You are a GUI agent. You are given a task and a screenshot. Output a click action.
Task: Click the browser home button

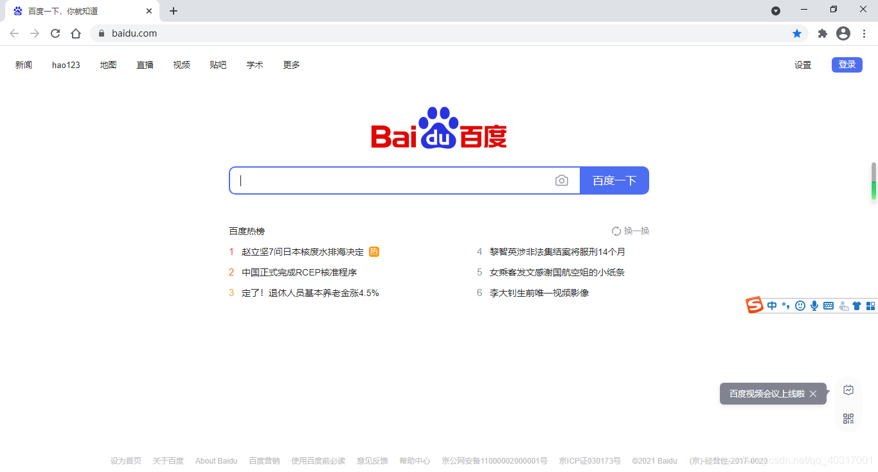[76, 33]
